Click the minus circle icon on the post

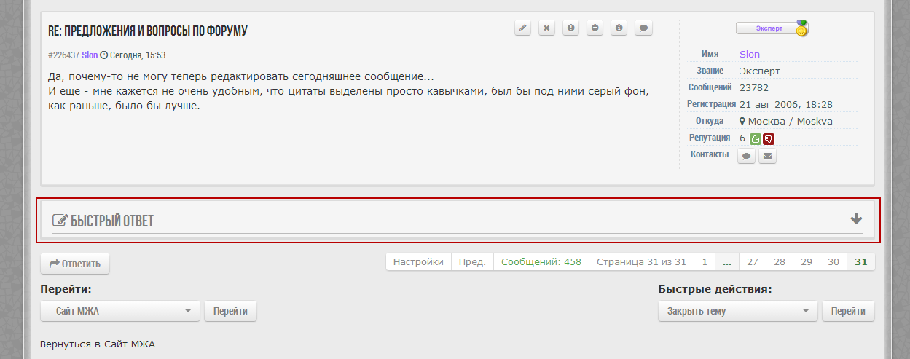pos(595,28)
